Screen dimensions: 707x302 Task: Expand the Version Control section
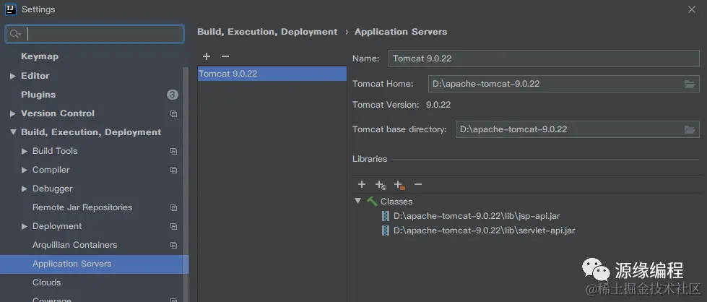coord(13,113)
